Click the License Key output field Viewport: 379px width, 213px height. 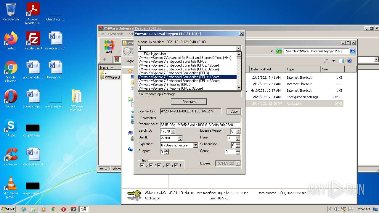(x=191, y=111)
